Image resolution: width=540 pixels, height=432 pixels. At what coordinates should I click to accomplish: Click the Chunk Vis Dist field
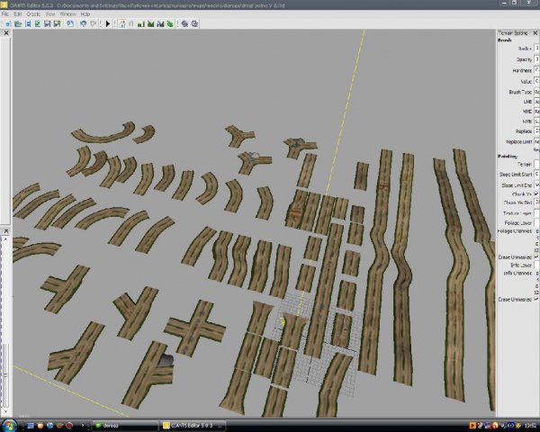point(536,202)
